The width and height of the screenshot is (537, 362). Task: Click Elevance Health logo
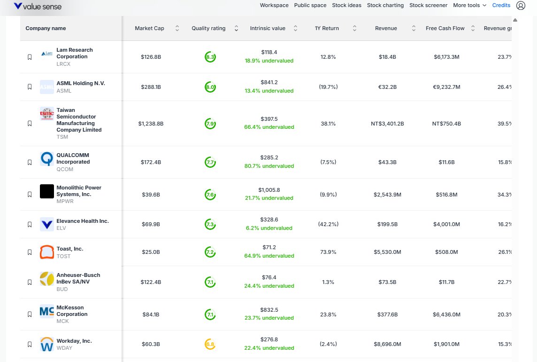(x=47, y=224)
